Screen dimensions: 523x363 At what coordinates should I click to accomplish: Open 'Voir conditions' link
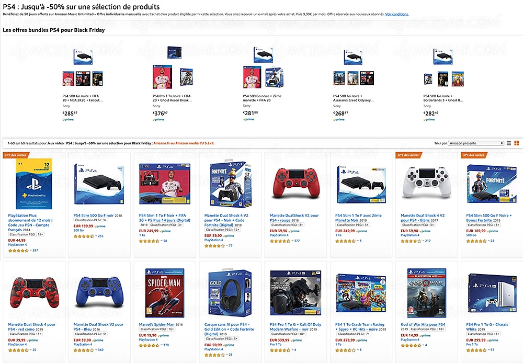click(x=397, y=14)
